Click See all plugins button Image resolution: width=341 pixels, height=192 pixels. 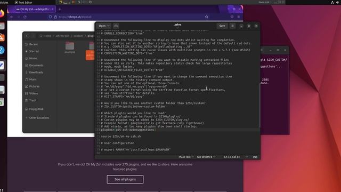click(x=125, y=179)
